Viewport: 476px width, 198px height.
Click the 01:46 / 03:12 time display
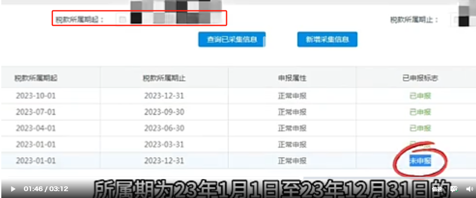tap(46, 189)
